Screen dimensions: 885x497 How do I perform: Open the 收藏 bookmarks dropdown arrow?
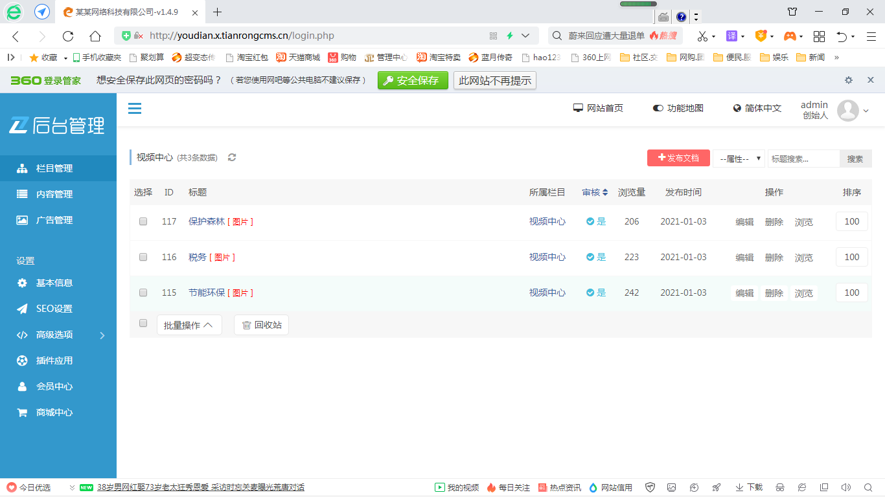[65, 58]
